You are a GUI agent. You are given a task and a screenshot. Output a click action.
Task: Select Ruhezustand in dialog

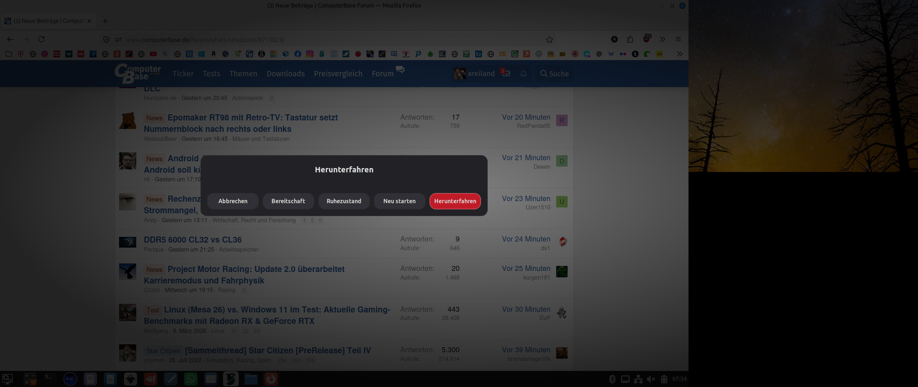coord(344,201)
